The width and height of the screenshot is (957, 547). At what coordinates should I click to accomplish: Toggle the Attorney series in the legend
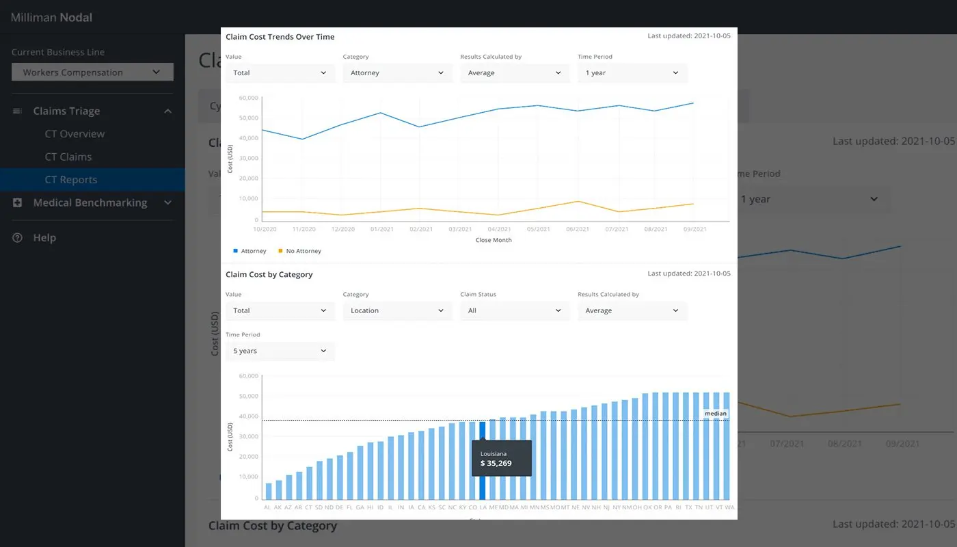[249, 250]
